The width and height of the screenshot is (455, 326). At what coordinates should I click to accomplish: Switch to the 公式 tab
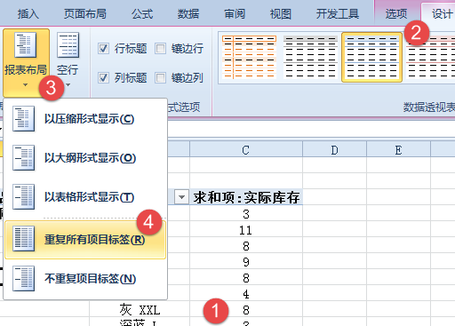click(142, 14)
